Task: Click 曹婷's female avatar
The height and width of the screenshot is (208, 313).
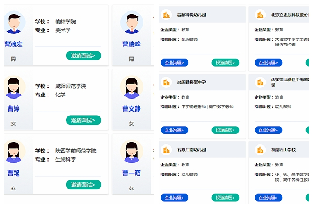Action: tap(14, 87)
